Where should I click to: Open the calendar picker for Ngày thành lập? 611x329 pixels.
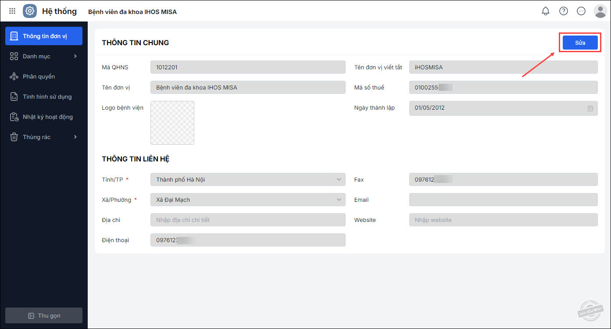click(x=590, y=108)
